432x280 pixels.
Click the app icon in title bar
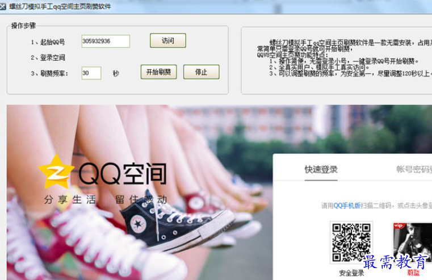pos(3,6)
